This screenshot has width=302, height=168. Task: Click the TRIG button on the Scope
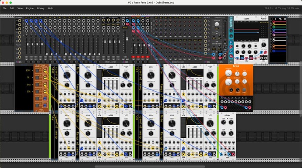click(x=256, y=46)
